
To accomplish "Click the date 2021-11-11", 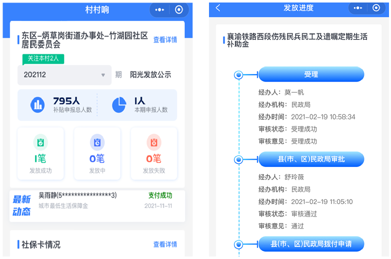I will coord(158,206).
